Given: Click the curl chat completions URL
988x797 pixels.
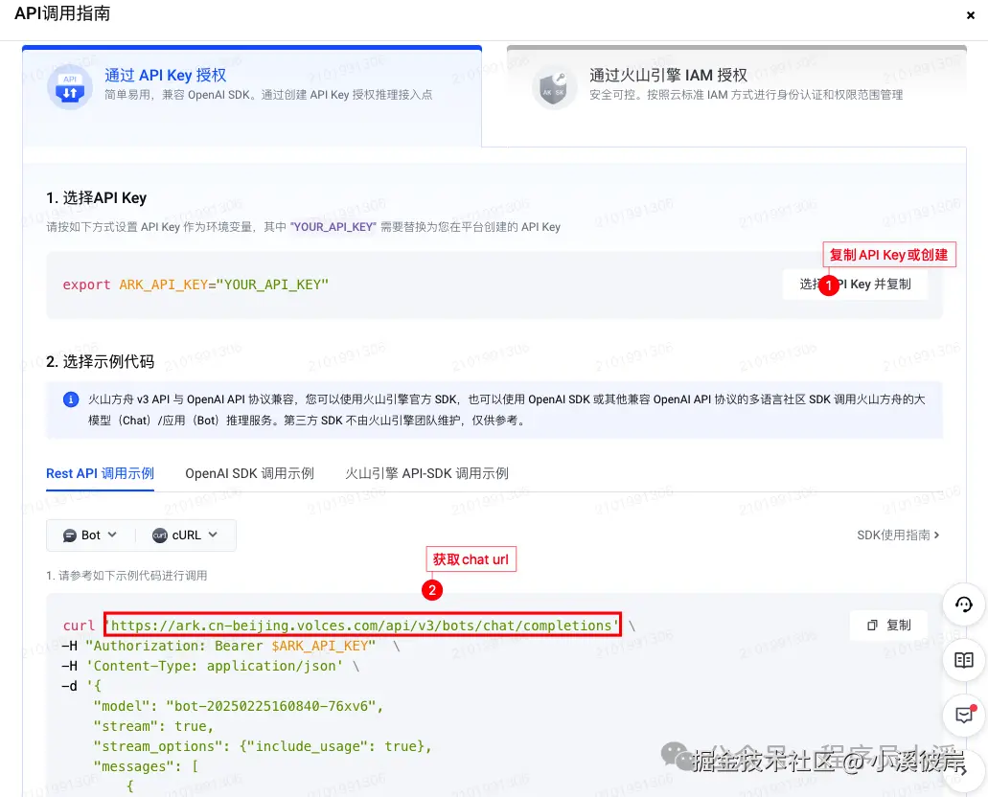Looking at the screenshot, I should [362, 625].
